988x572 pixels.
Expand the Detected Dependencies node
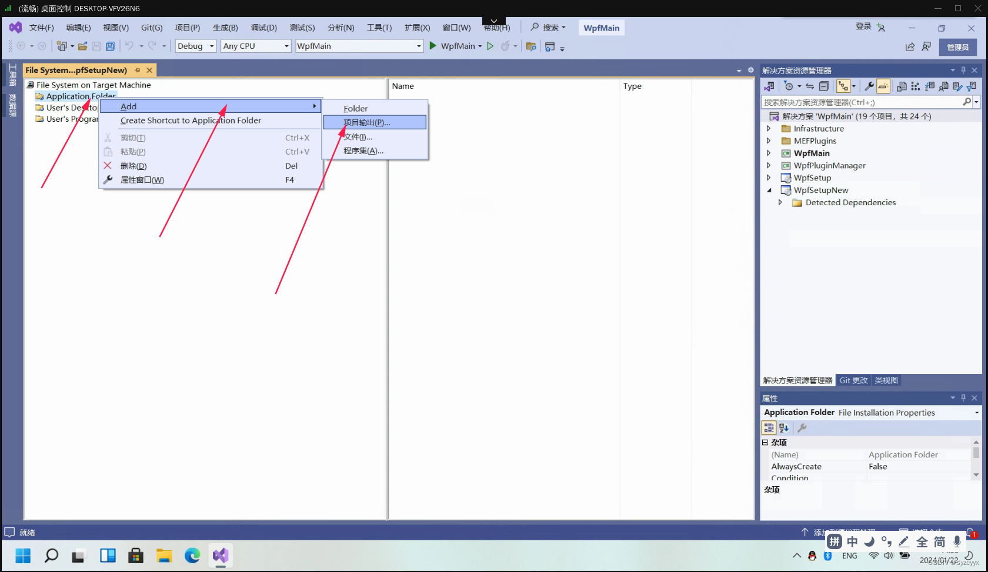click(780, 202)
